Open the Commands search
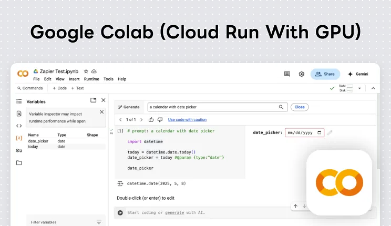This screenshot has width=391, height=226. (x=30, y=88)
